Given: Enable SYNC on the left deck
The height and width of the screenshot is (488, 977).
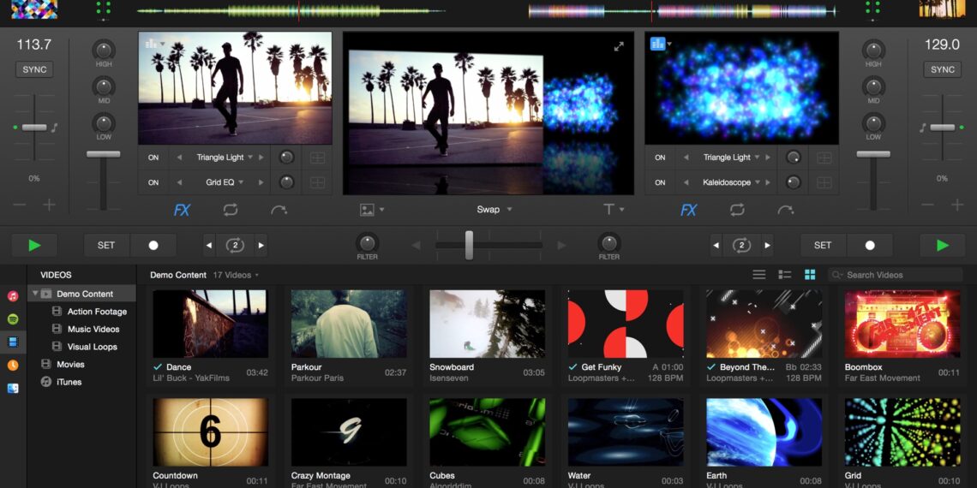Looking at the screenshot, I should [x=34, y=69].
